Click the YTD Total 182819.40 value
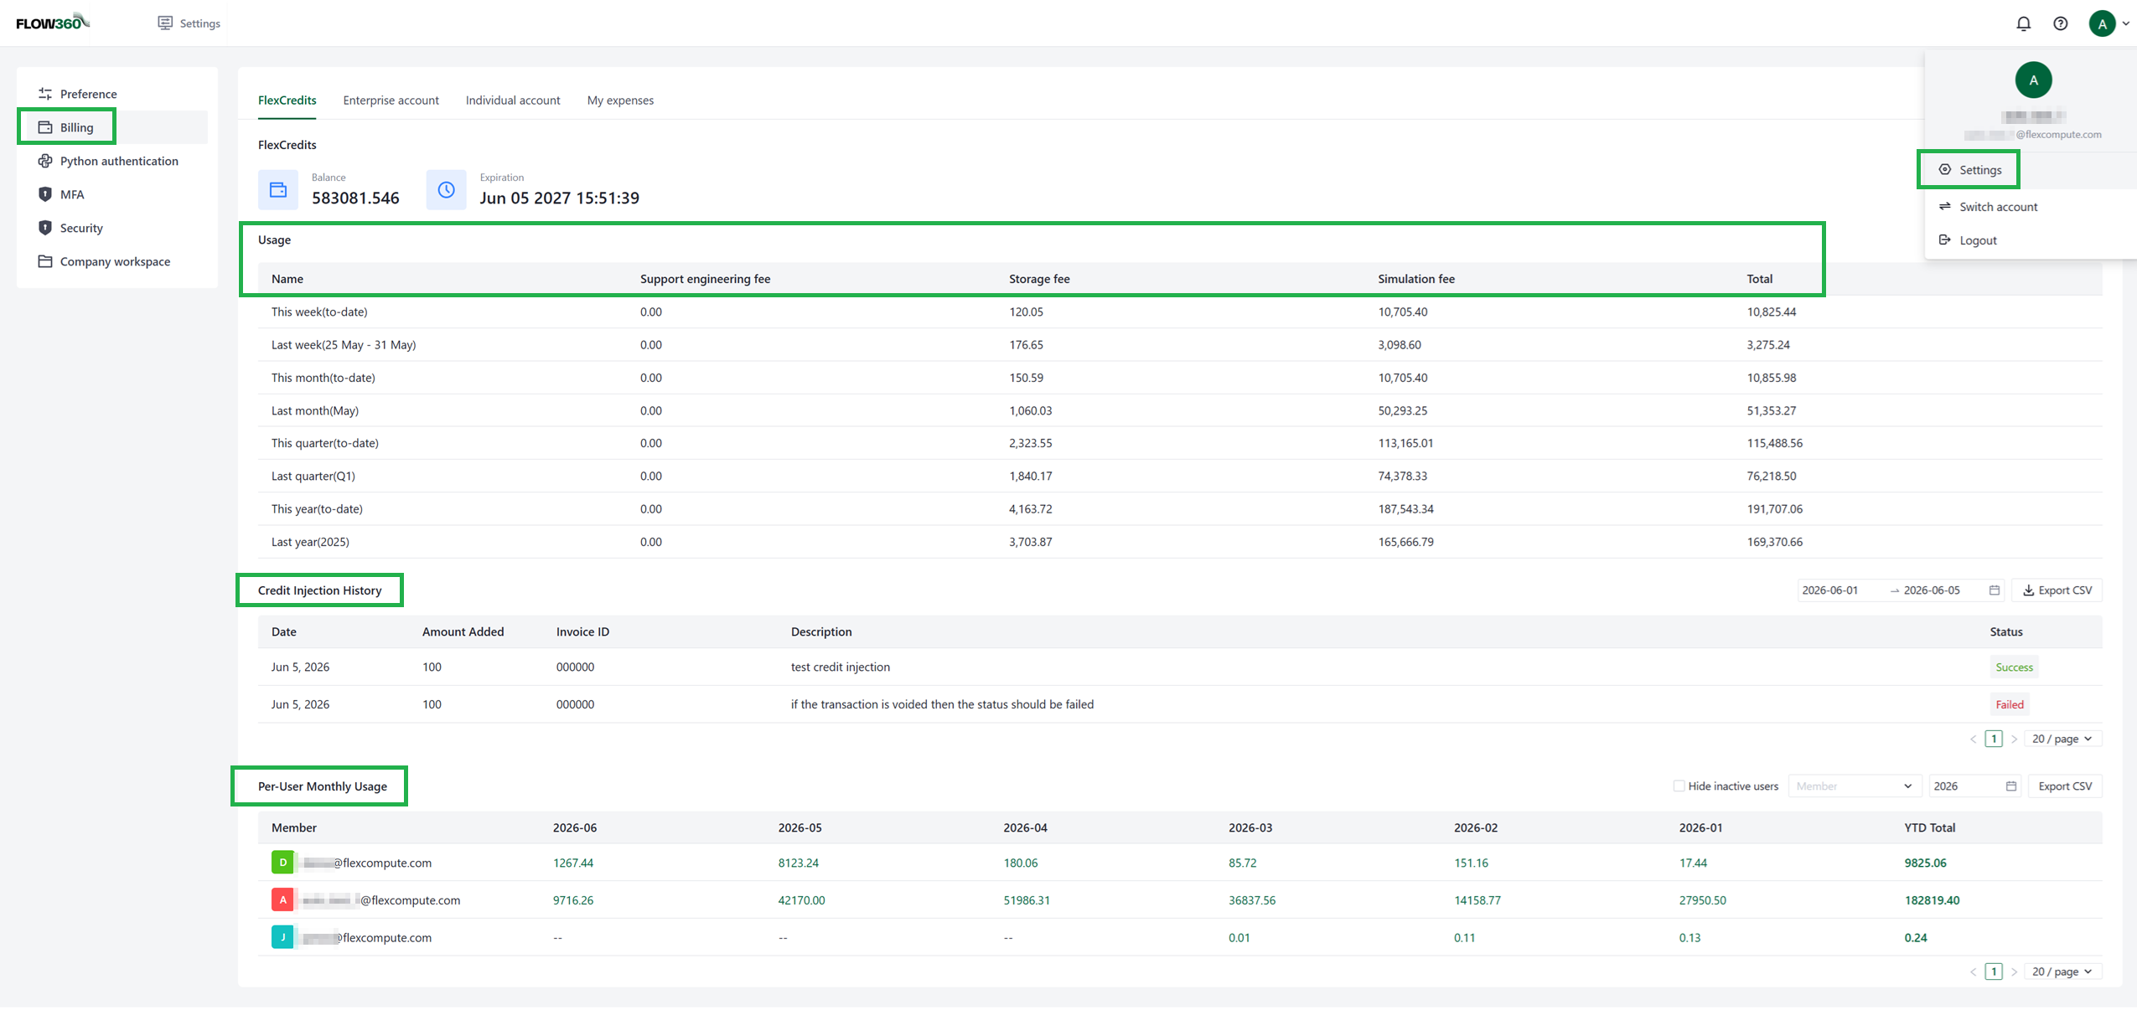 1932,900
